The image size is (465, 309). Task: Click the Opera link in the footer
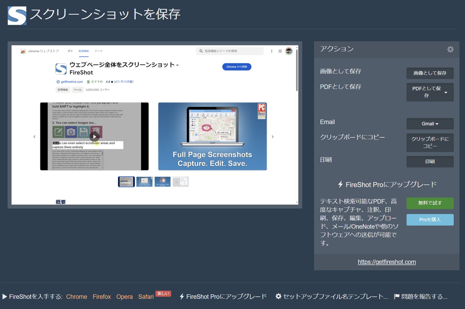click(125, 297)
